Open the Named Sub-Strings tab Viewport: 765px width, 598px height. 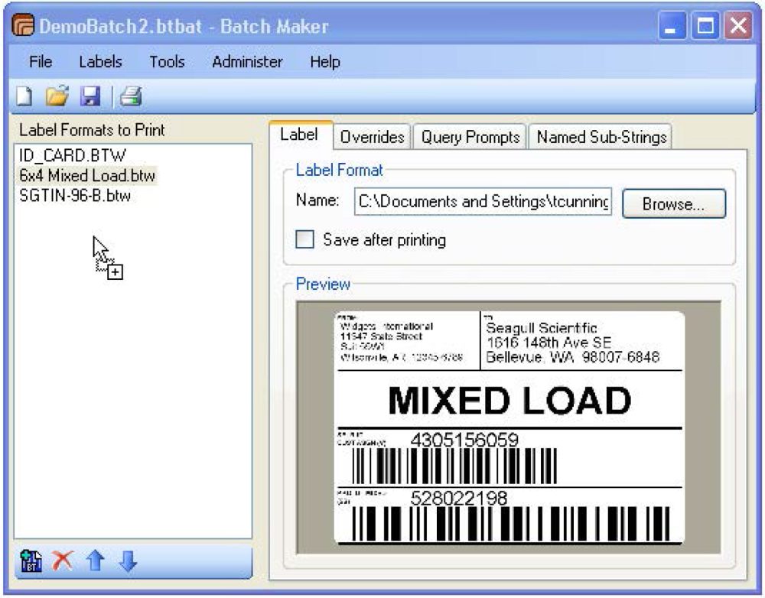point(601,135)
